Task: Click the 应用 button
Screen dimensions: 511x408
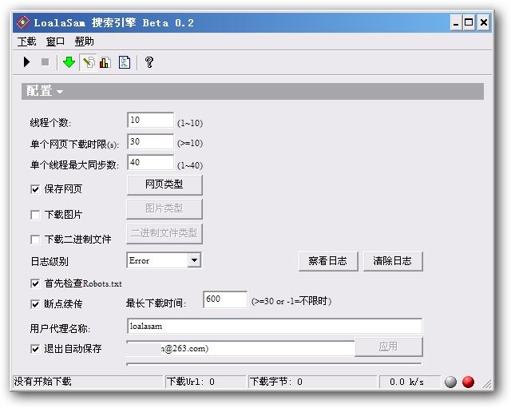Action: (x=389, y=347)
